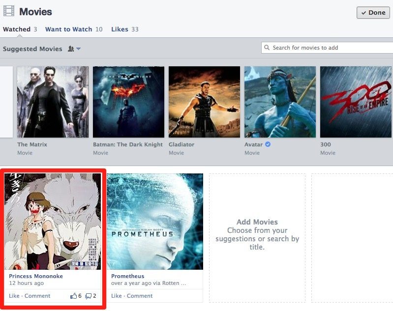393x311 pixels.
Task: Click the Gladiator title text
Action: (x=181, y=144)
